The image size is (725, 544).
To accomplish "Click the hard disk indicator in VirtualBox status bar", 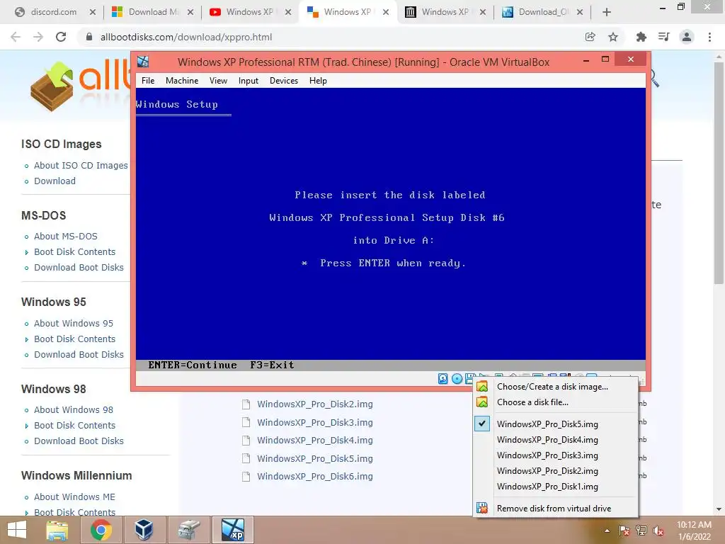I will (443, 378).
